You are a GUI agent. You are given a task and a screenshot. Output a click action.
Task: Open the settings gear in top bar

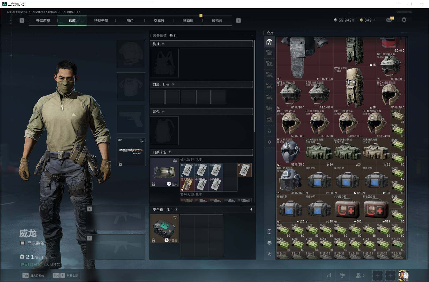point(404,20)
